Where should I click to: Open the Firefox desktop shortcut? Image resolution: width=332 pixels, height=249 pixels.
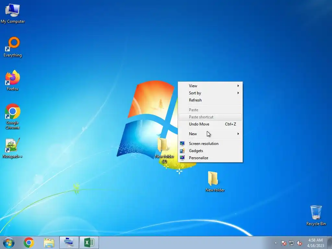(13, 80)
